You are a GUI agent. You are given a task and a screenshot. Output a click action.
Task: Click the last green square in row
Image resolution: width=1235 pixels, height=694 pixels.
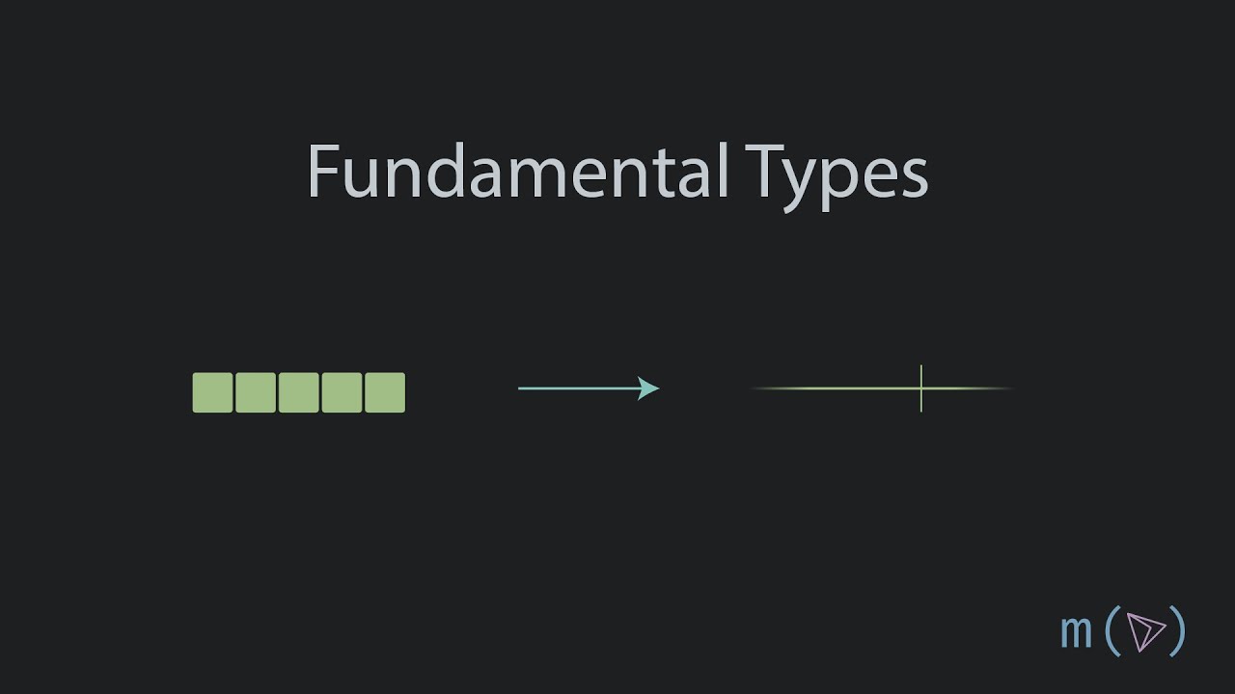pyautogui.click(x=385, y=392)
